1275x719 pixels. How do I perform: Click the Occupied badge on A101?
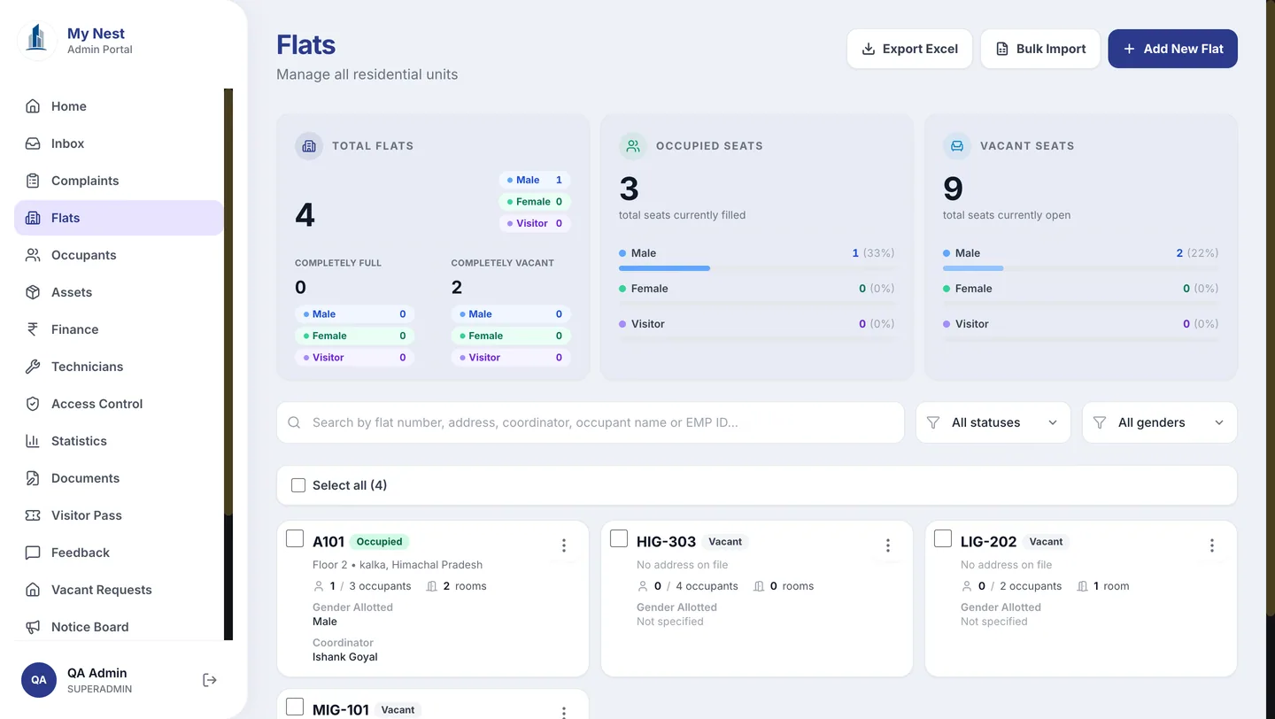(x=379, y=542)
